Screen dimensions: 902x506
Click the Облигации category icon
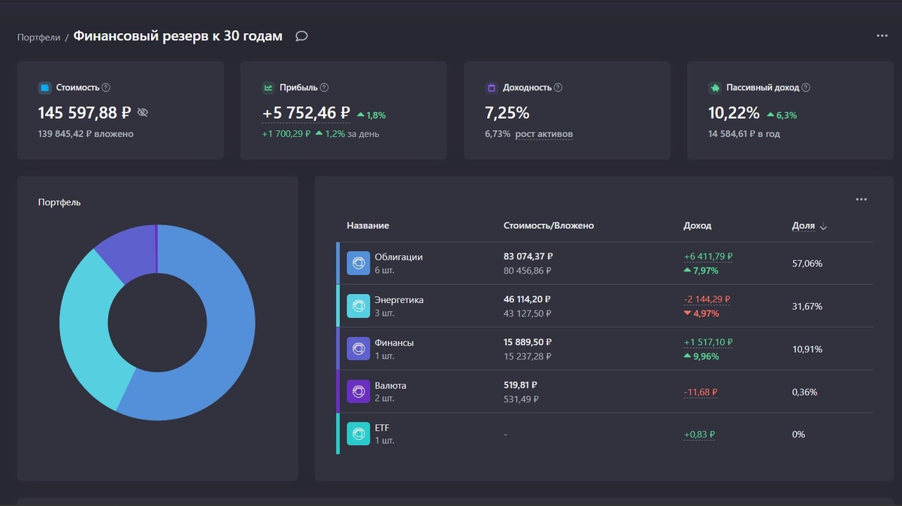pyautogui.click(x=358, y=263)
